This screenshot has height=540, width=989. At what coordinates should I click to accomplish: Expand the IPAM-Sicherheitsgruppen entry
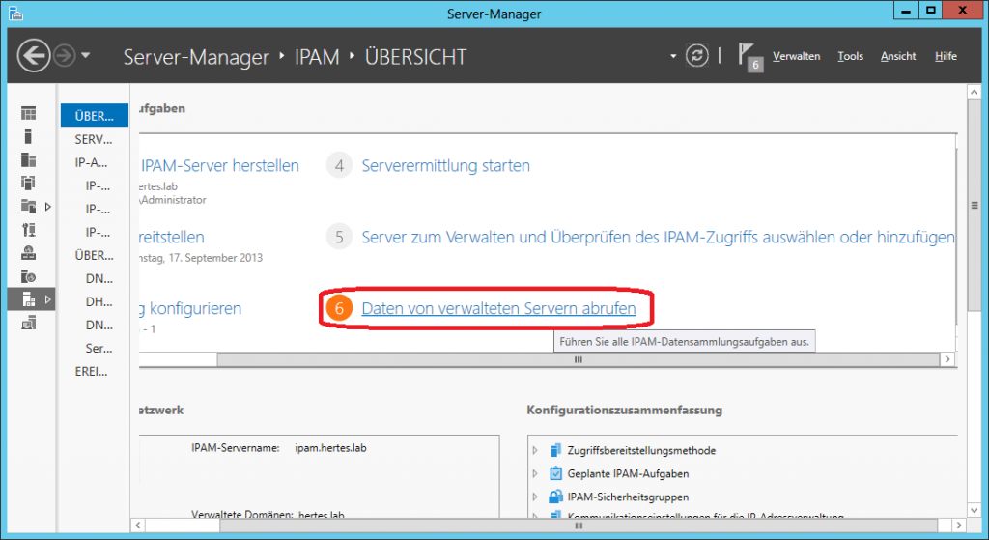point(536,497)
